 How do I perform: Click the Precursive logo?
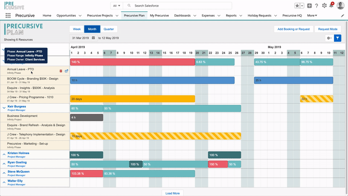point(14,6)
